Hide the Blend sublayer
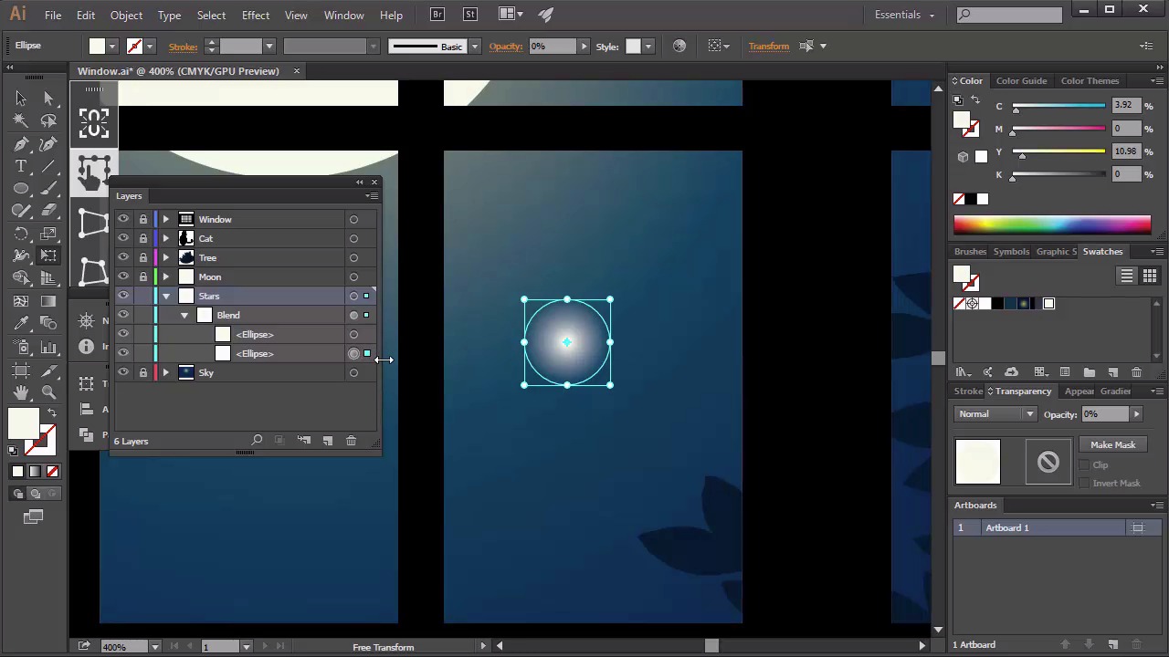The image size is (1169, 657). pyautogui.click(x=123, y=315)
